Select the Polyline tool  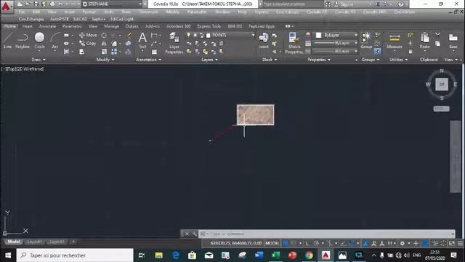tap(23, 41)
